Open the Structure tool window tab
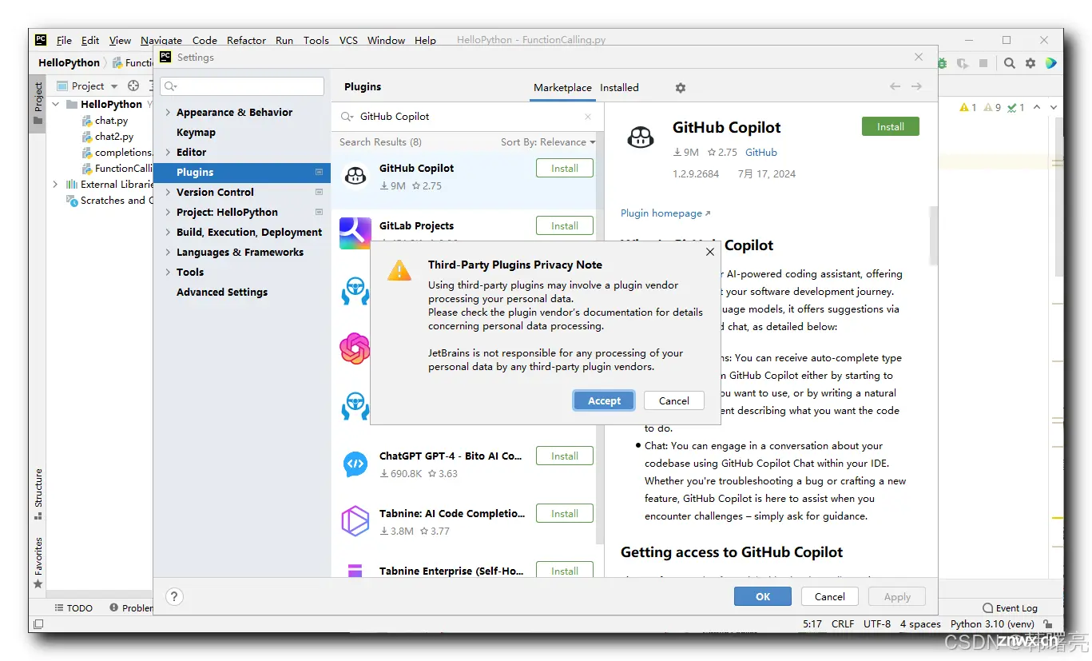Viewport: 1092px width, 661px height. coord(38,493)
